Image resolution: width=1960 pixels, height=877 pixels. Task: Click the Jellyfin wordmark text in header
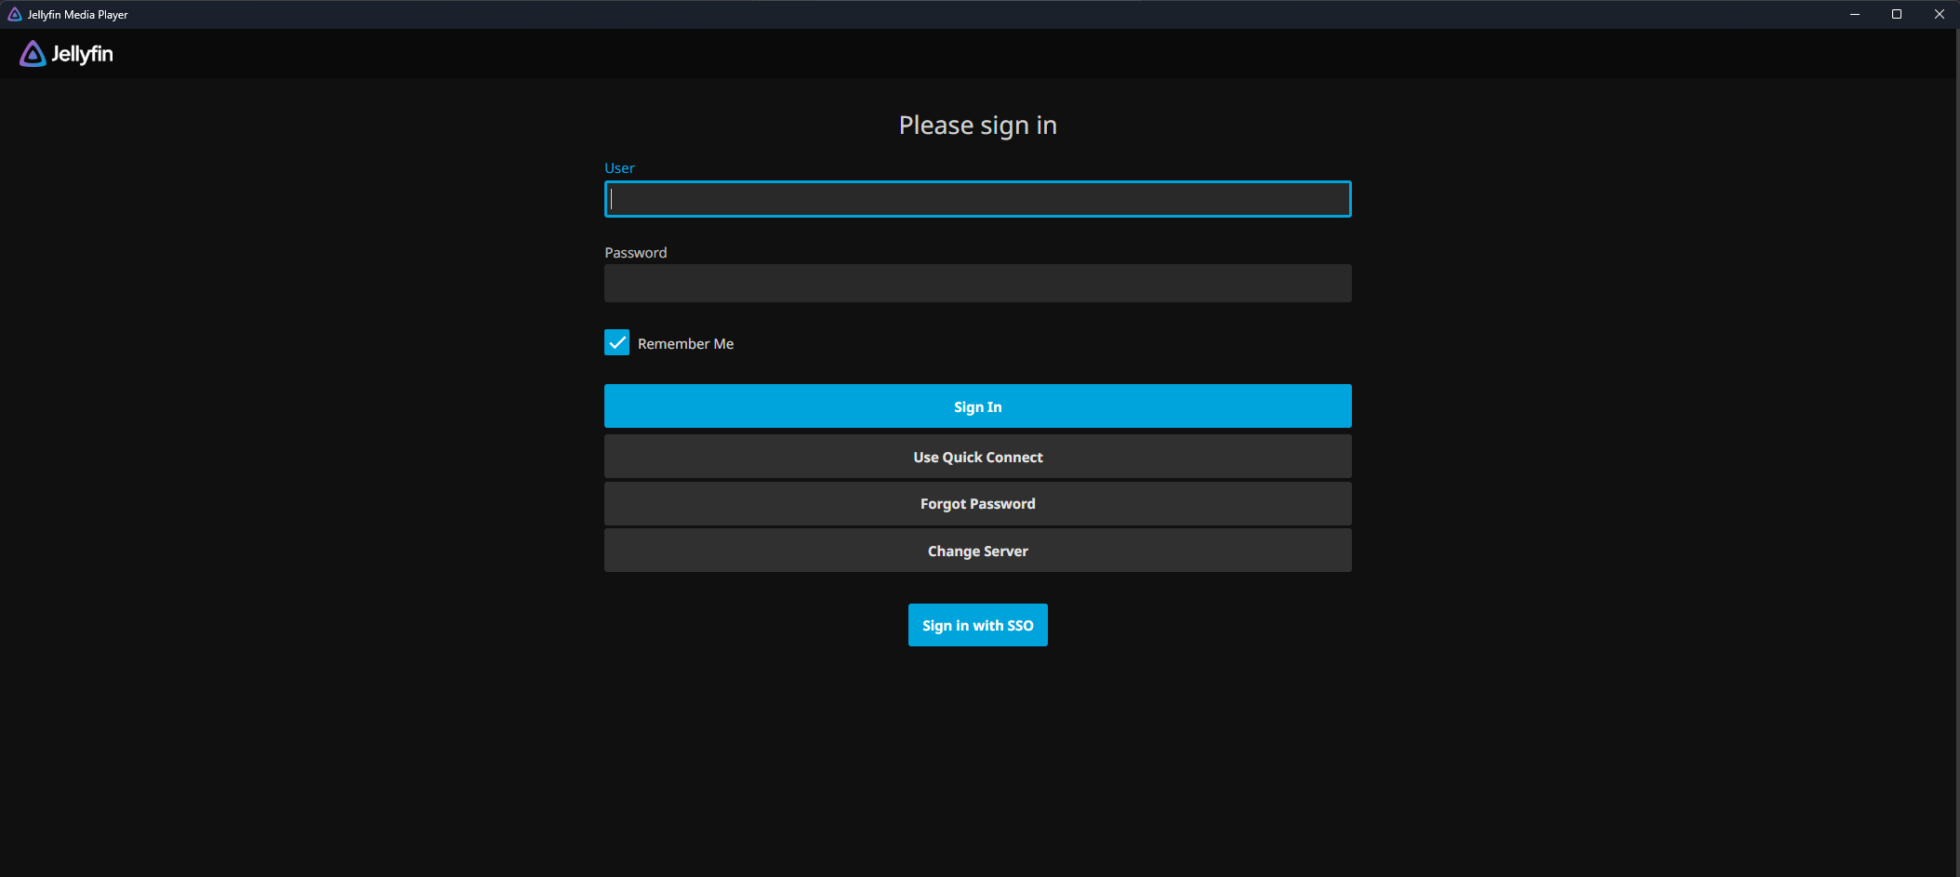(82, 54)
